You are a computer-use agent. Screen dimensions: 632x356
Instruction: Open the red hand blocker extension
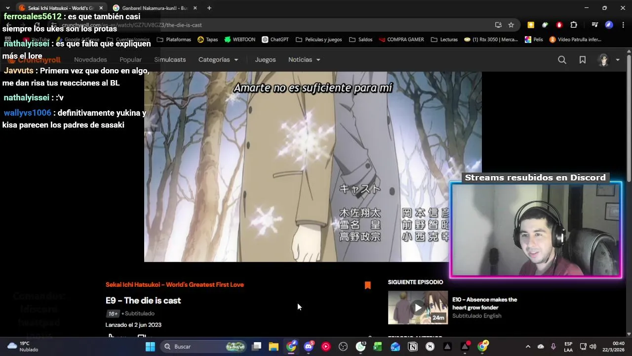tap(559, 25)
